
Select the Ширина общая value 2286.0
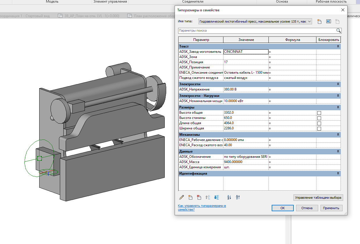coord(246,128)
